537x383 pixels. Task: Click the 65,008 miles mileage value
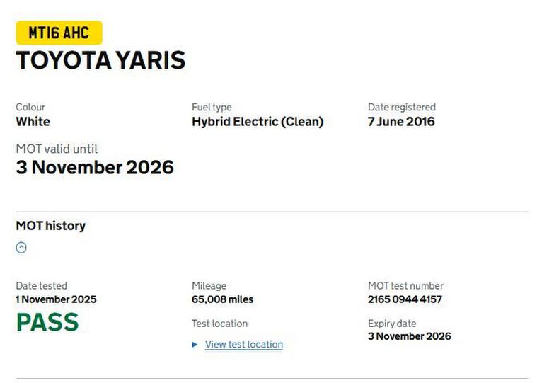[x=222, y=299]
